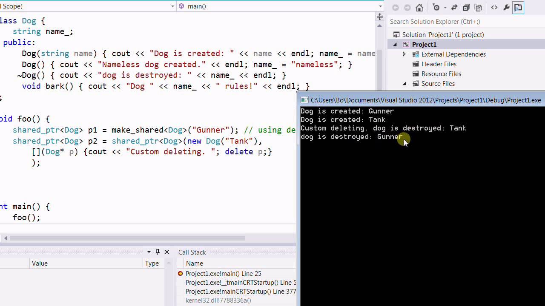Sync with Active Document in Solution Explorer
The image size is (545, 306).
tap(454, 8)
